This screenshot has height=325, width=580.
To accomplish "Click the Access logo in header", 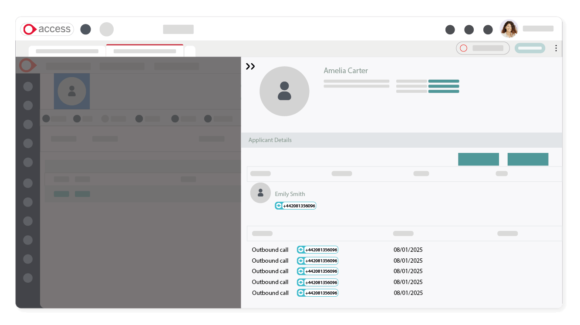I will [x=47, y=29].
